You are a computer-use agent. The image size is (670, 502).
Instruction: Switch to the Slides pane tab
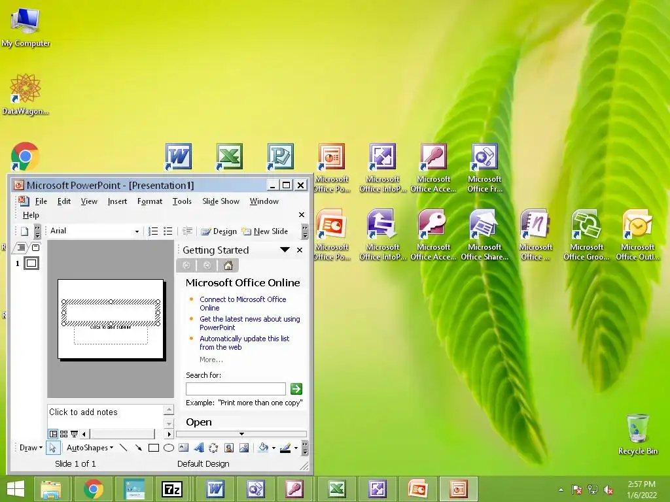[35, 247]
